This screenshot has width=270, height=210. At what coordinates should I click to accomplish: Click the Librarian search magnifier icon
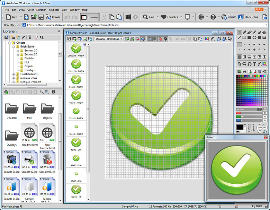(42, 37)
